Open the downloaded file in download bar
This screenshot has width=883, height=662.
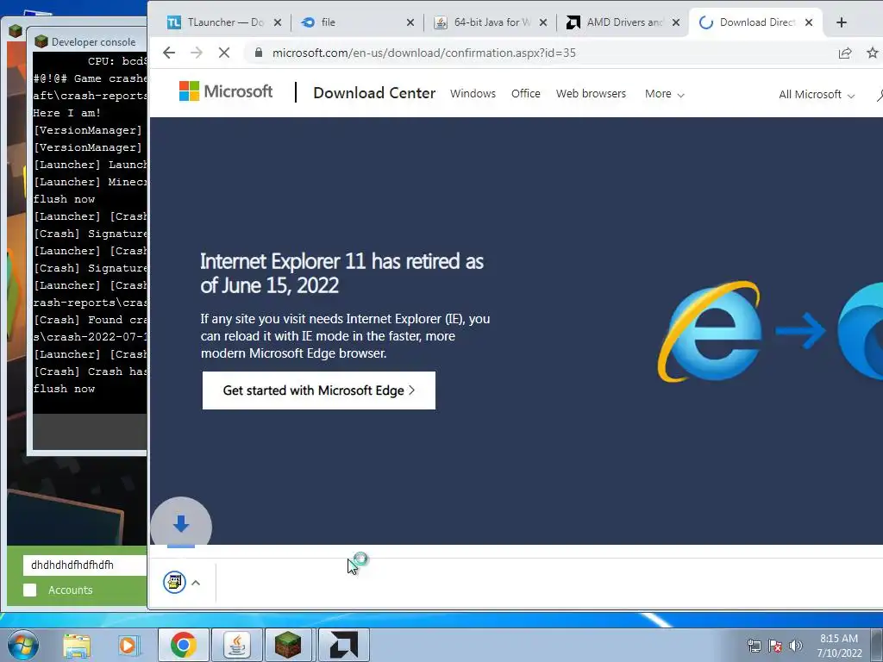[174, 582]
